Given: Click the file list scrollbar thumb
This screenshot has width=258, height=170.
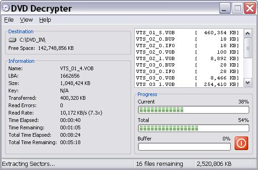Looking at the screenshot, I should point(248,48).
